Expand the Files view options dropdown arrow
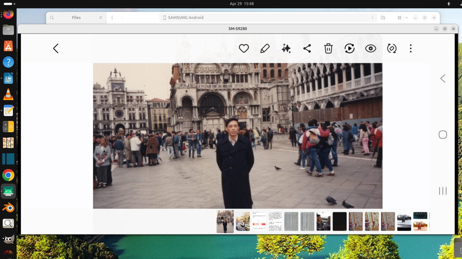The width and height of the screenshot is (462, 259). (407, 18)
